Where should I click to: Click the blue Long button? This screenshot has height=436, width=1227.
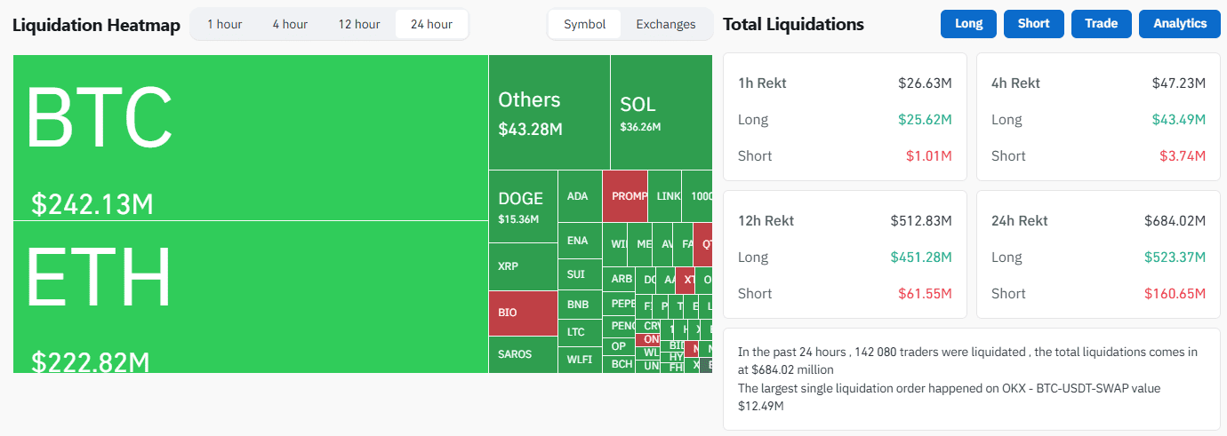[x=968, y=24]
